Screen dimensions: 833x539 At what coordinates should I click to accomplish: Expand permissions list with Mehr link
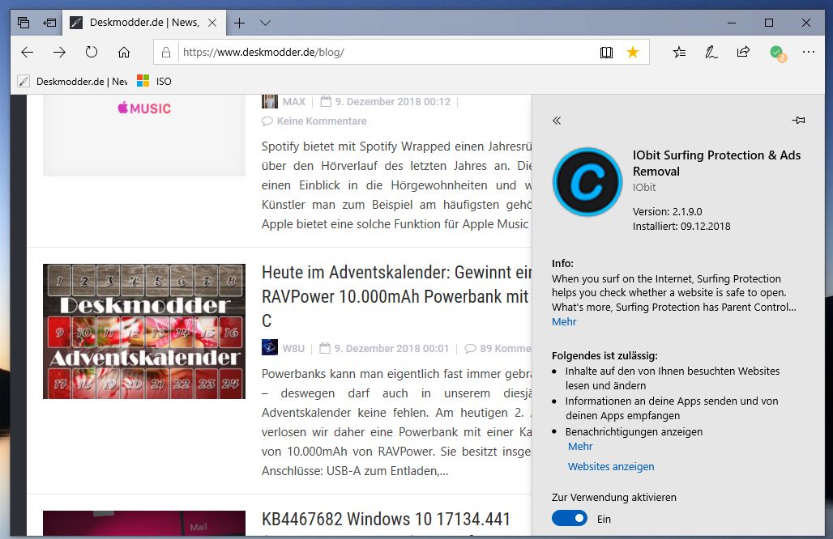580,446
